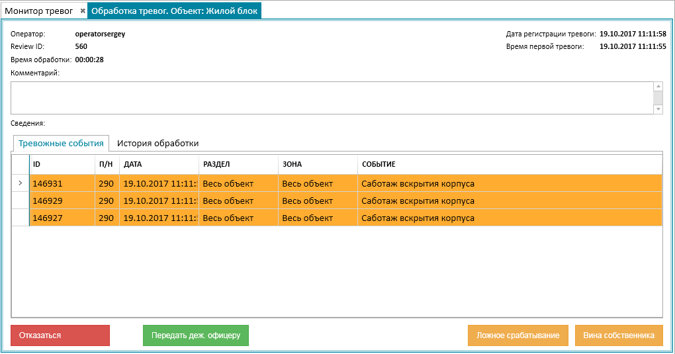This screenshot has width=675, height=354.
Task: Switch to Монитор тревог tab
Action: (x=39, y=11)
